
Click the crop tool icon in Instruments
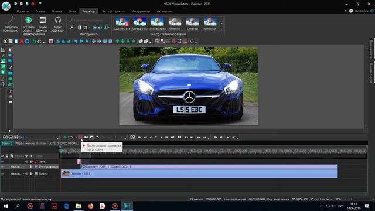[x=85, y=28]
